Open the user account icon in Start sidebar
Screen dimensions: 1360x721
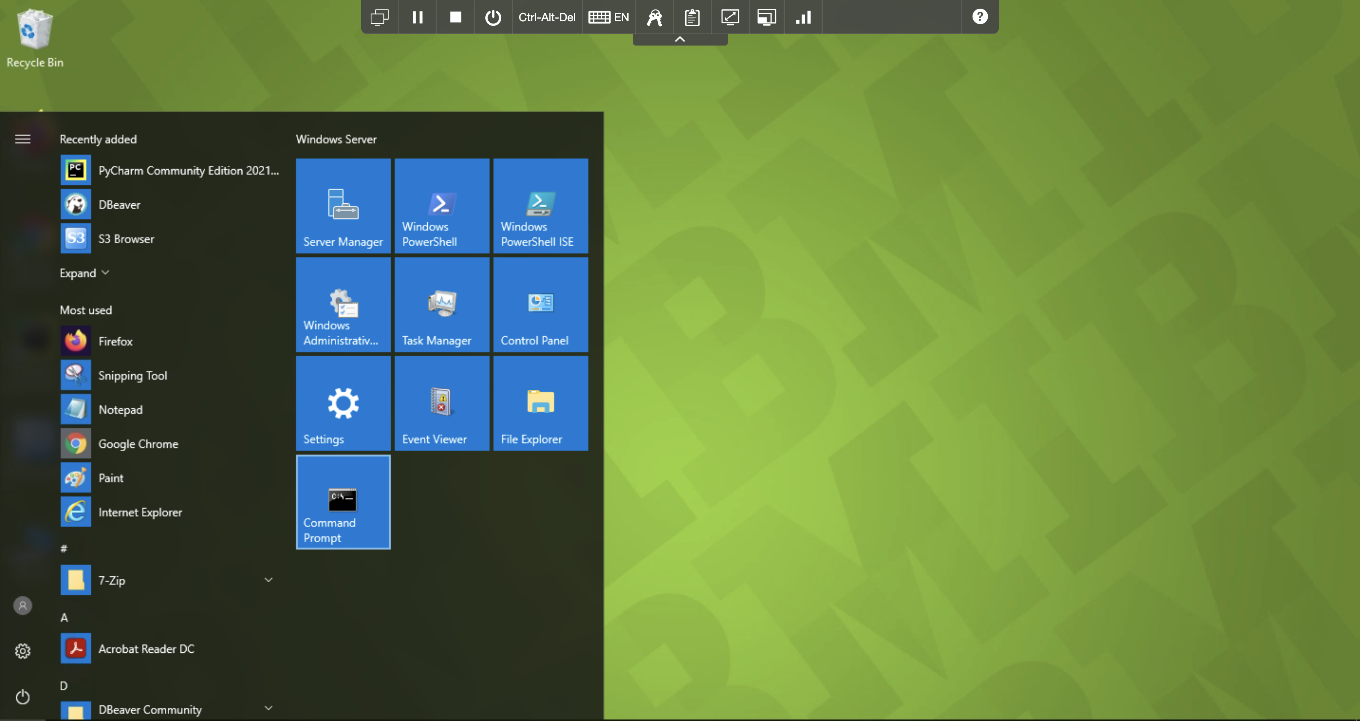(23, 605)
